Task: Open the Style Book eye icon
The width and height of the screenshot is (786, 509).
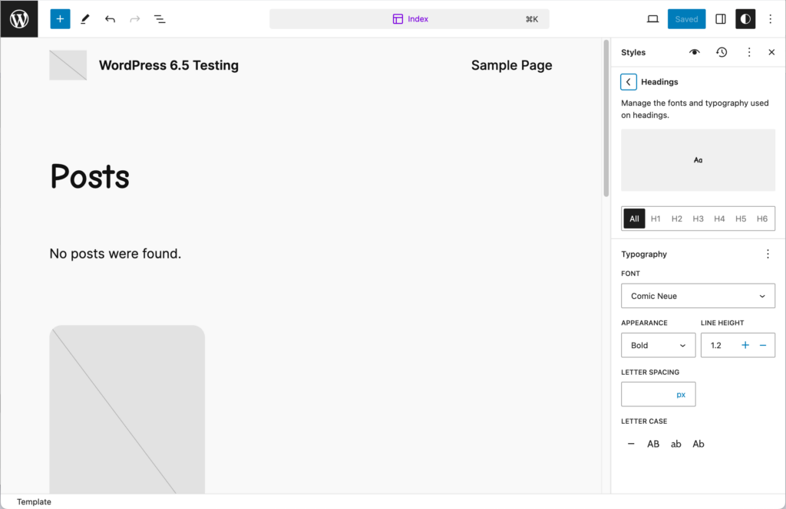Action: click(694, 51)
